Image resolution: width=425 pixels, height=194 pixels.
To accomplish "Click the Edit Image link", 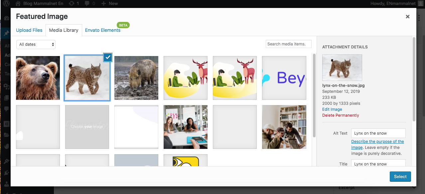I will tap(332, 109).
